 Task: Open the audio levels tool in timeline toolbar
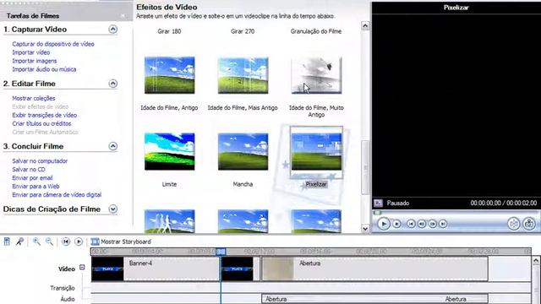click(x=7, y=242)
